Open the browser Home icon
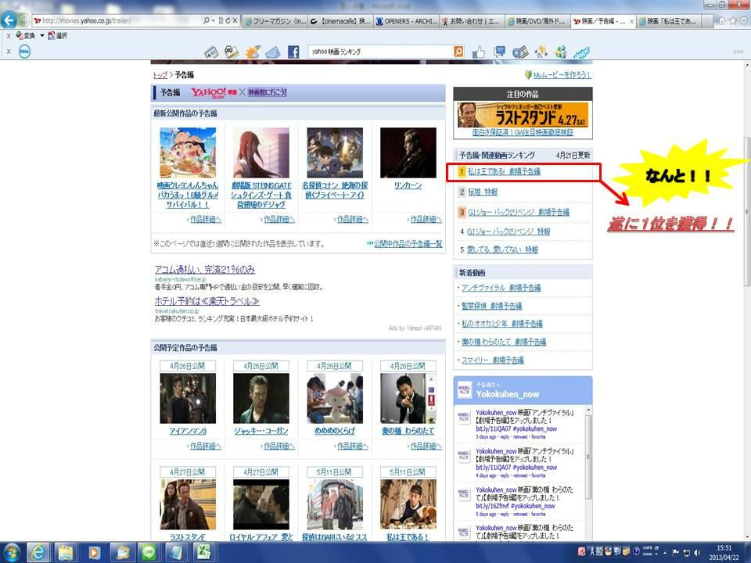The image size is (751, 563). click(721, 21)
